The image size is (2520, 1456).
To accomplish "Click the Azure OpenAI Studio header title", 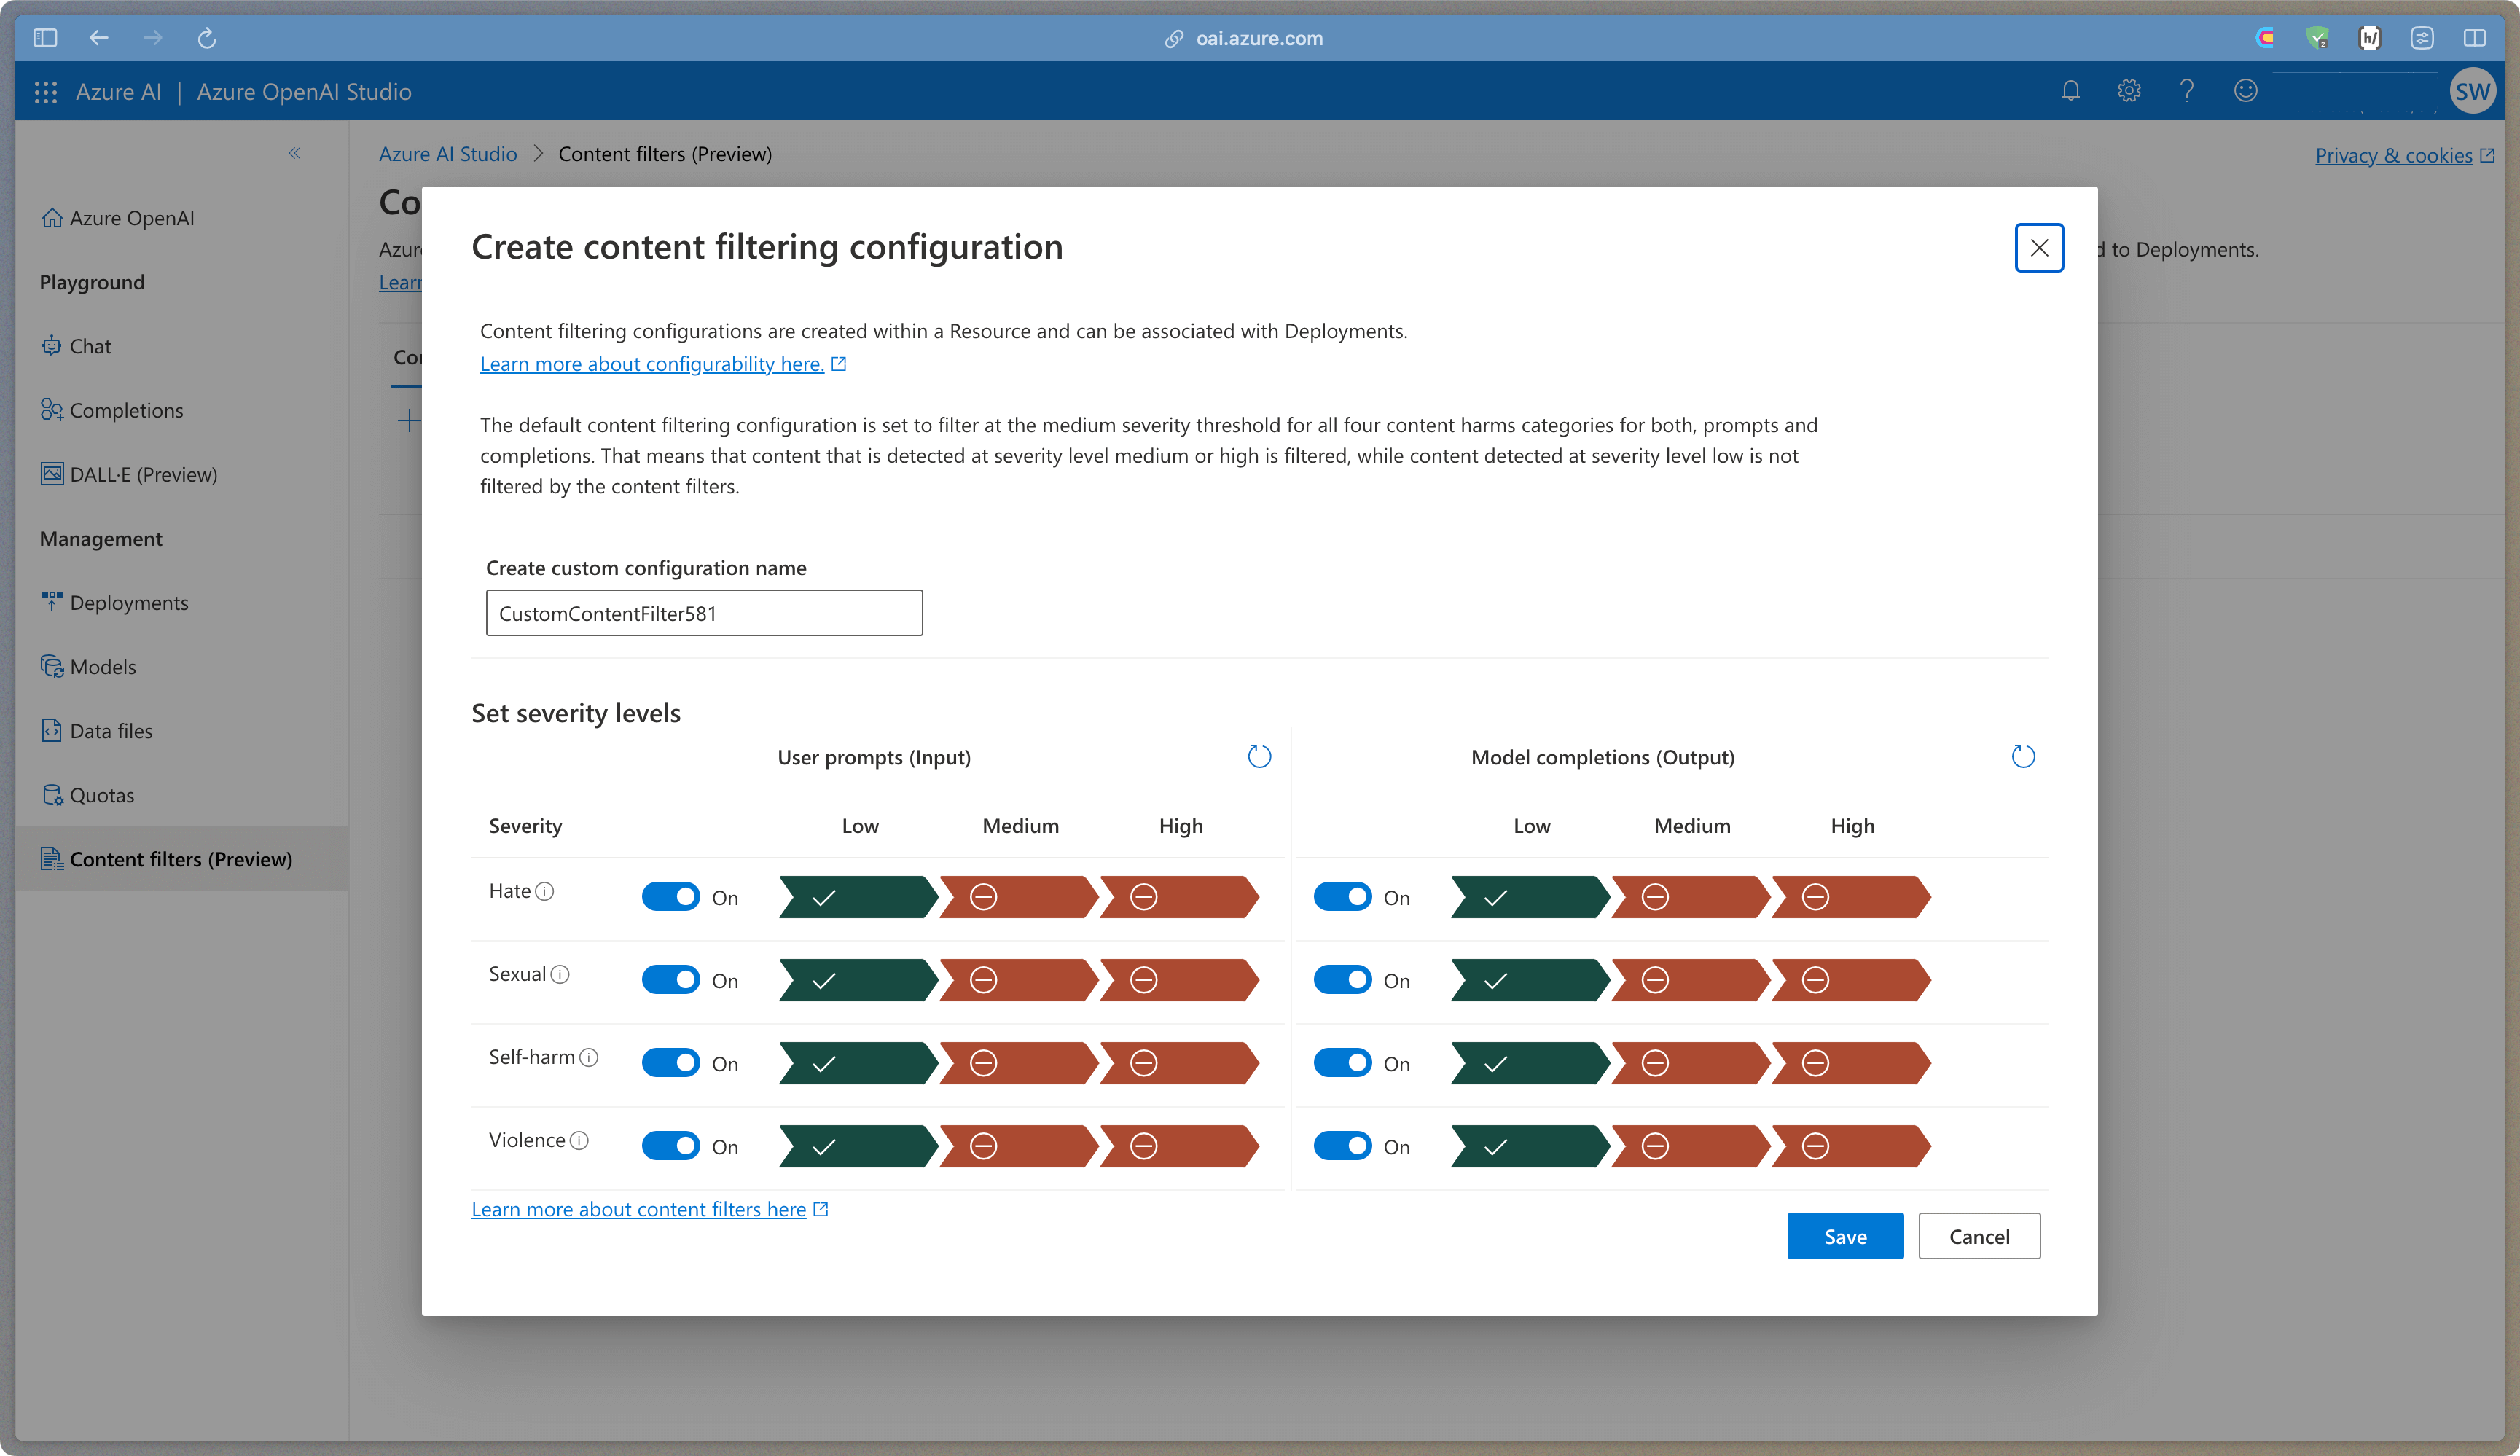I will pos(304,92).
